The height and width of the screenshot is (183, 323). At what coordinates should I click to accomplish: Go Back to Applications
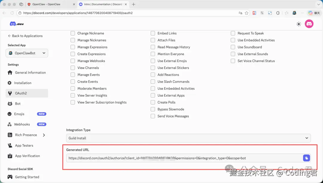[25, 36]
